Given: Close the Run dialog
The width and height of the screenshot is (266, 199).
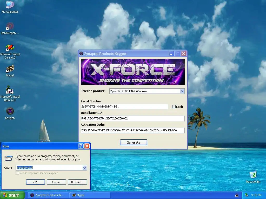Looking at the screenshot, I should [x=87, y=146].
